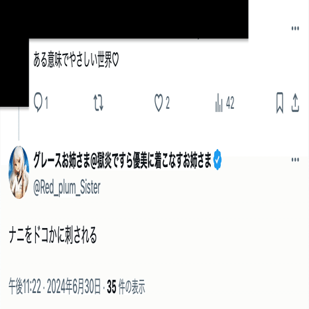Click the グレースお姉さま display name
Image resolution: width=309 pixels, height=309 pixels.
(122, 160)
